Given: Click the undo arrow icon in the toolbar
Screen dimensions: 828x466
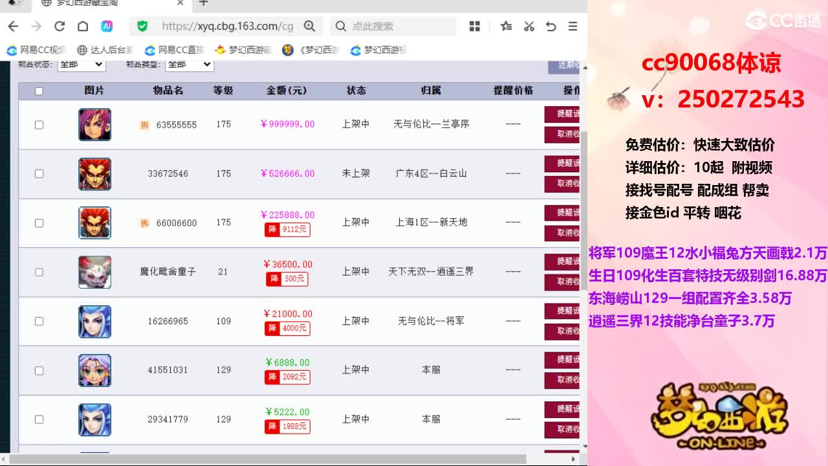Looking at the screenshot, I should [551, 26].
